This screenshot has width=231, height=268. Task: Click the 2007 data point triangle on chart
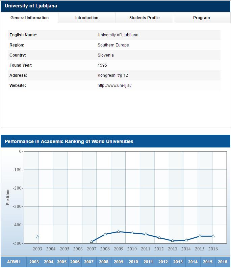[x=92, y=241]
